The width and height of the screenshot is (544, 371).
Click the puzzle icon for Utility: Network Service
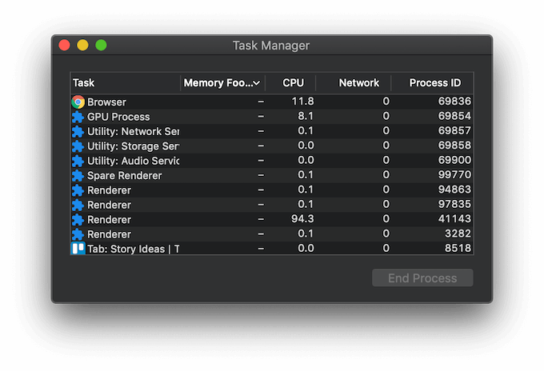coord(78,131)
